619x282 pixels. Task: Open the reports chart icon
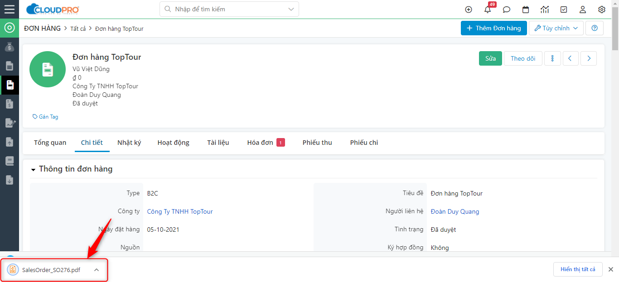545,10
